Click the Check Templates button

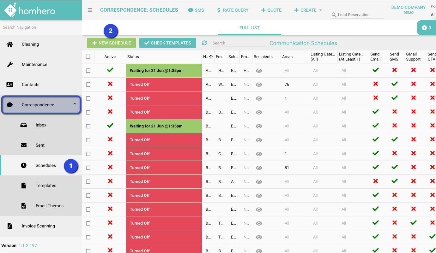pos(167,43)
